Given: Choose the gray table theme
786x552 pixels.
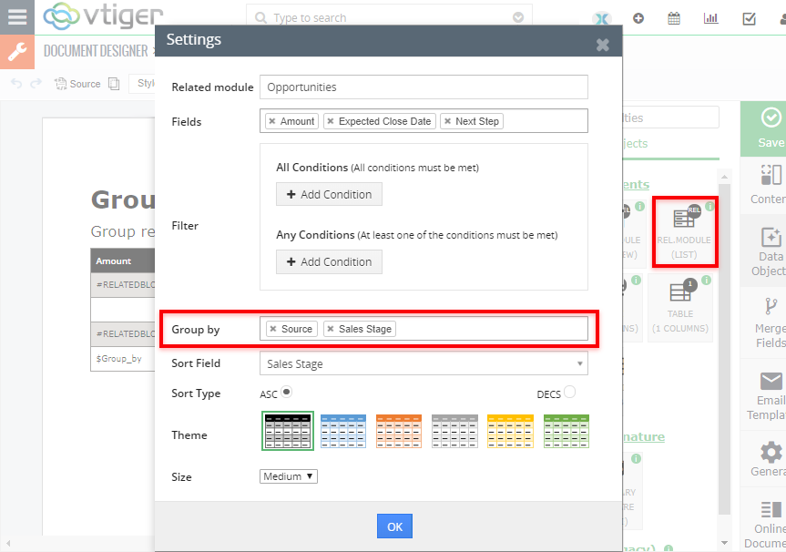Looking at the screenshot, I should (x=454, y=431).
